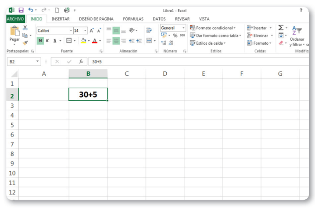The height and width of the screenshot is (208, 315).
Task: Open the Calibri font name dropdown
Action: coord(71,31)
